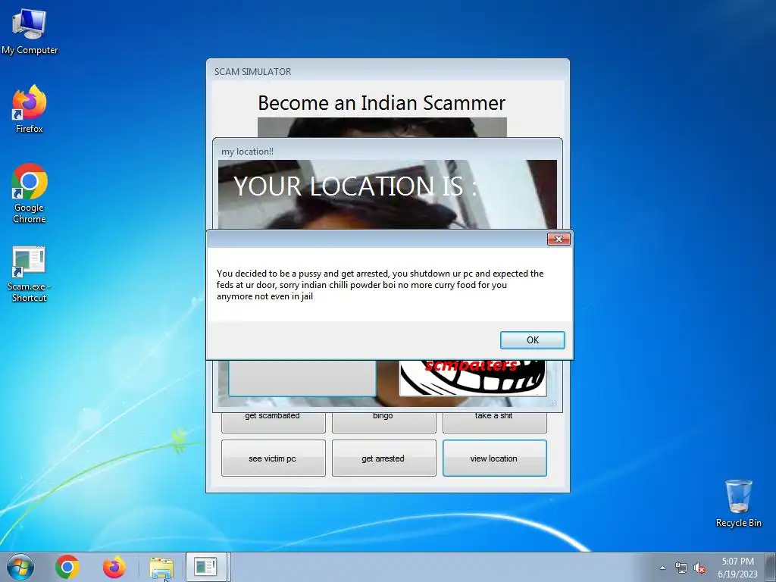This screenshot has height=582, width=776.
Task: Click the SCAM SIMULATOR title bar
Action: tap(387, 71)
